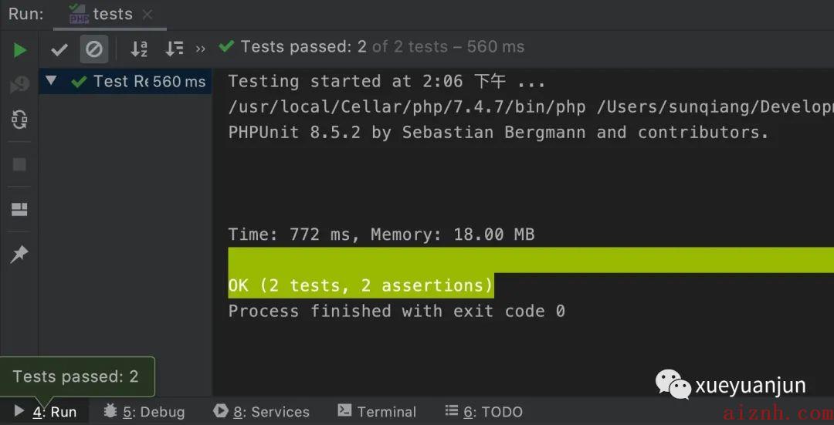The width and height of the screenshot is (834, 425).
Task: Open the 8: Services tool window
Action: click(x=261, y=412)
